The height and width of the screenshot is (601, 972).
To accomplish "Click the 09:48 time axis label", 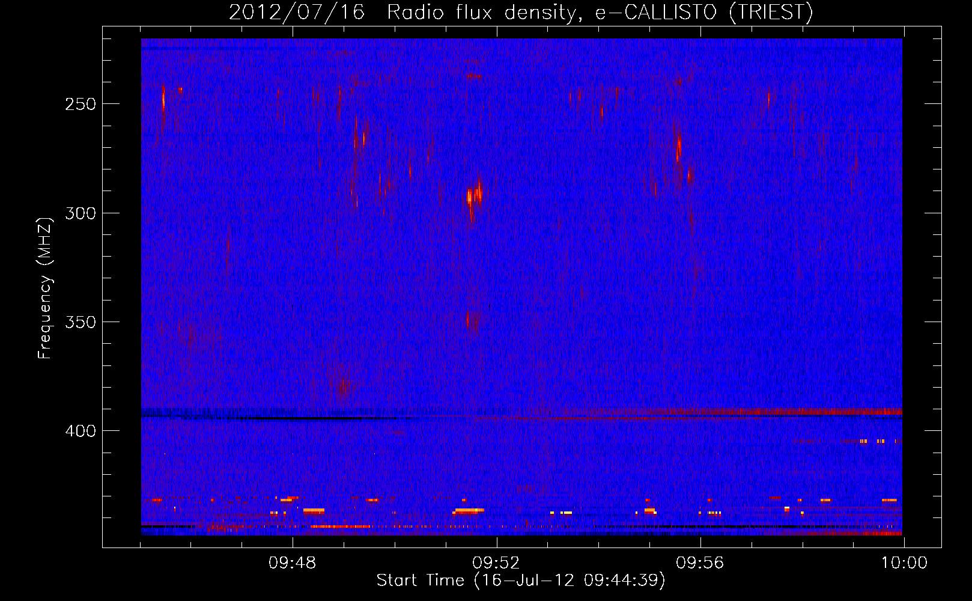I will click(293, 563).
